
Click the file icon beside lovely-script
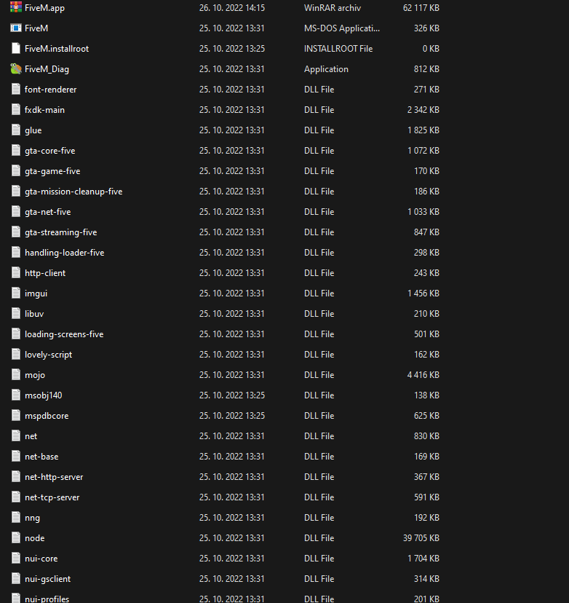pos(16,354)
